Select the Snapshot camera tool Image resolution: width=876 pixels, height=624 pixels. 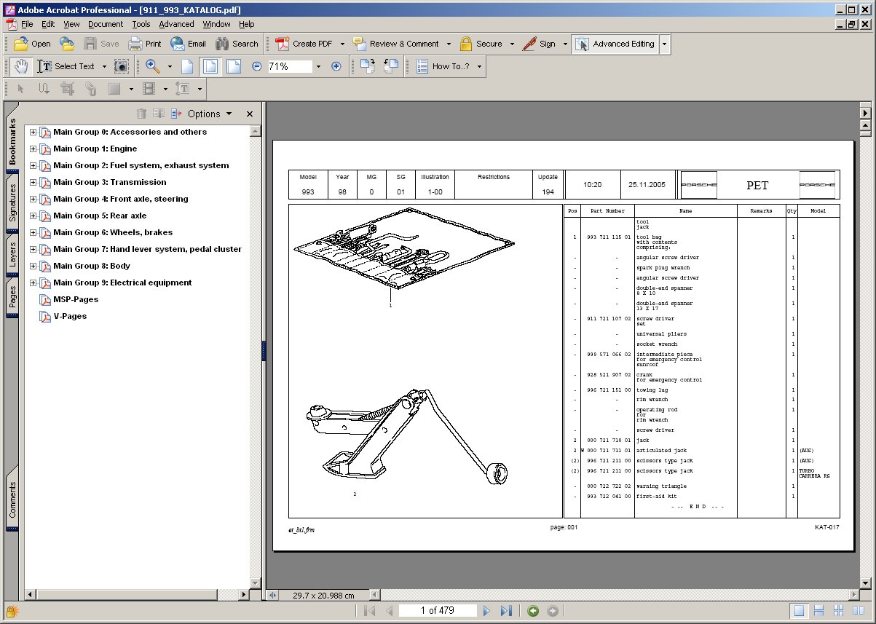click(x=121, y=66)
